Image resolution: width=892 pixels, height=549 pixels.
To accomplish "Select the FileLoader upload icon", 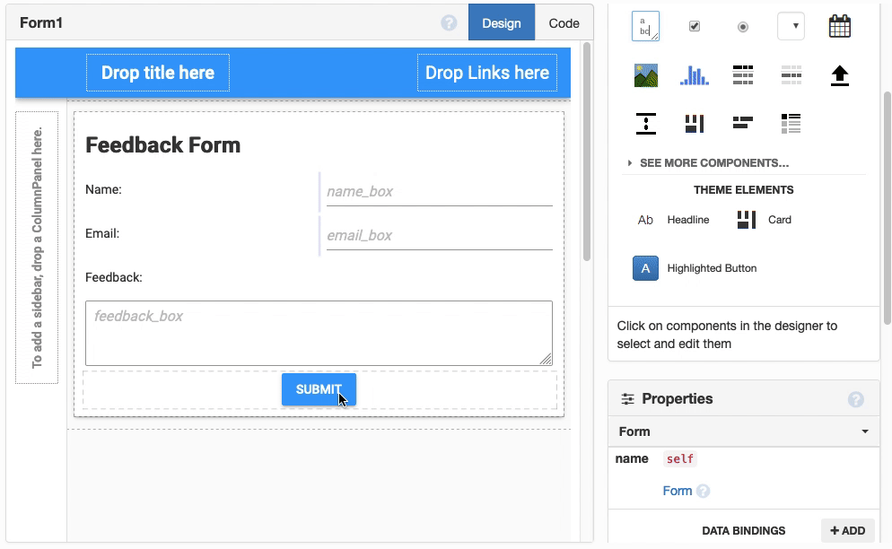I will [839, 74].
